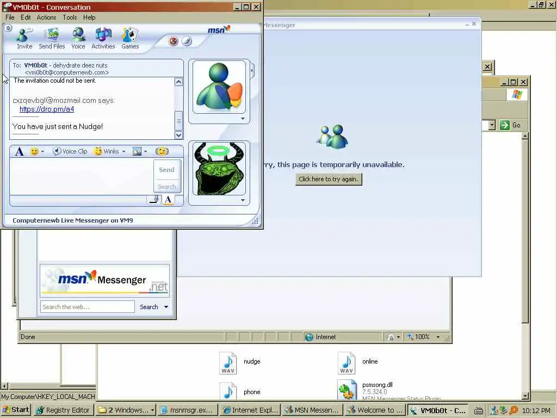Open the Edit menu
Screen dimensions: 557x418
pyautogui.click(x=25, y=17)
